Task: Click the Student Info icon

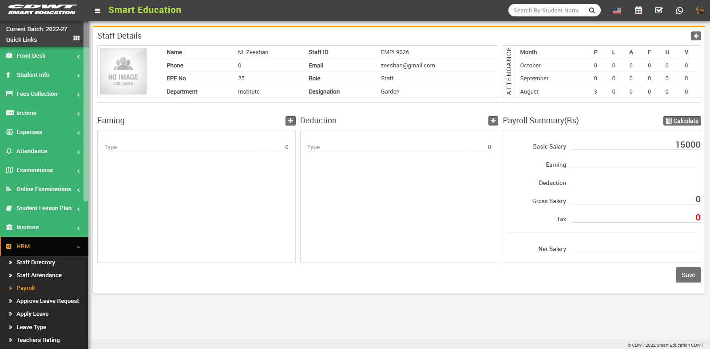Action: point(8,75)
